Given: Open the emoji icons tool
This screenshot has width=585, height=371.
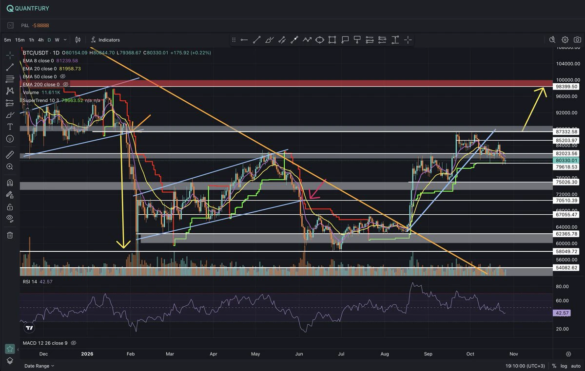Looking at the screenshot, I should coord(10,139).
